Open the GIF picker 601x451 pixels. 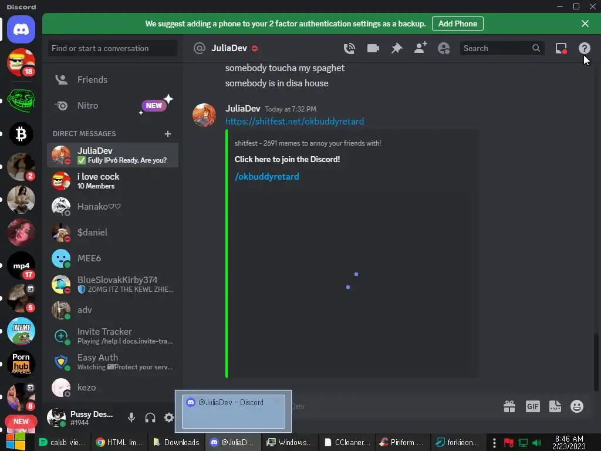533,406
